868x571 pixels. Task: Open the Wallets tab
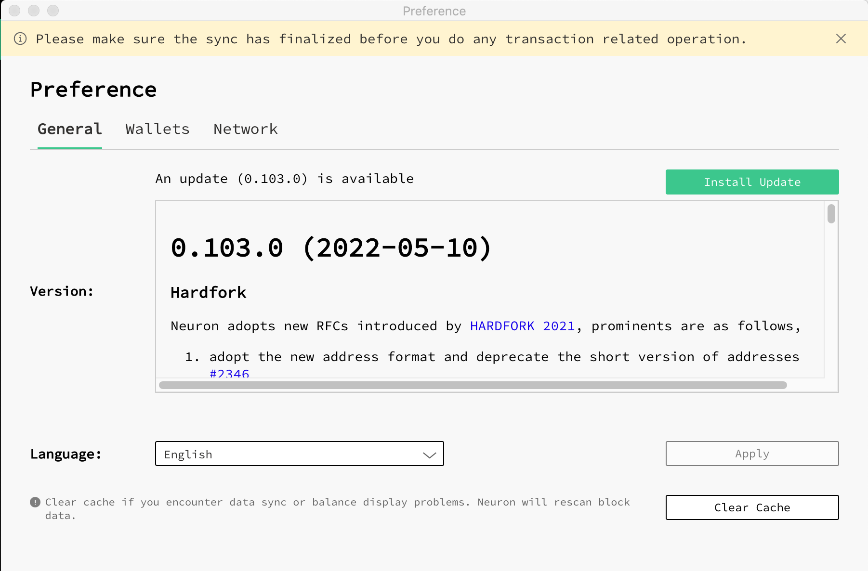tap(158, 129)
